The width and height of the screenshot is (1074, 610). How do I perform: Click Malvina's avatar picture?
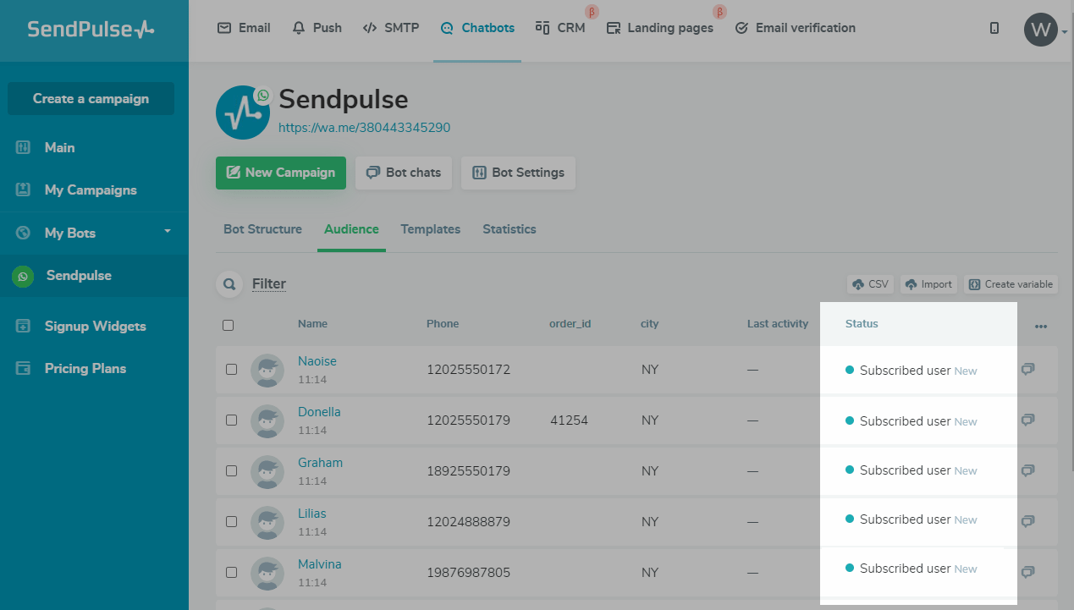(x=267, y=574)
